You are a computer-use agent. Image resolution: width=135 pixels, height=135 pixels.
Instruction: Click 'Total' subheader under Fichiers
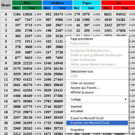[62, 8]
